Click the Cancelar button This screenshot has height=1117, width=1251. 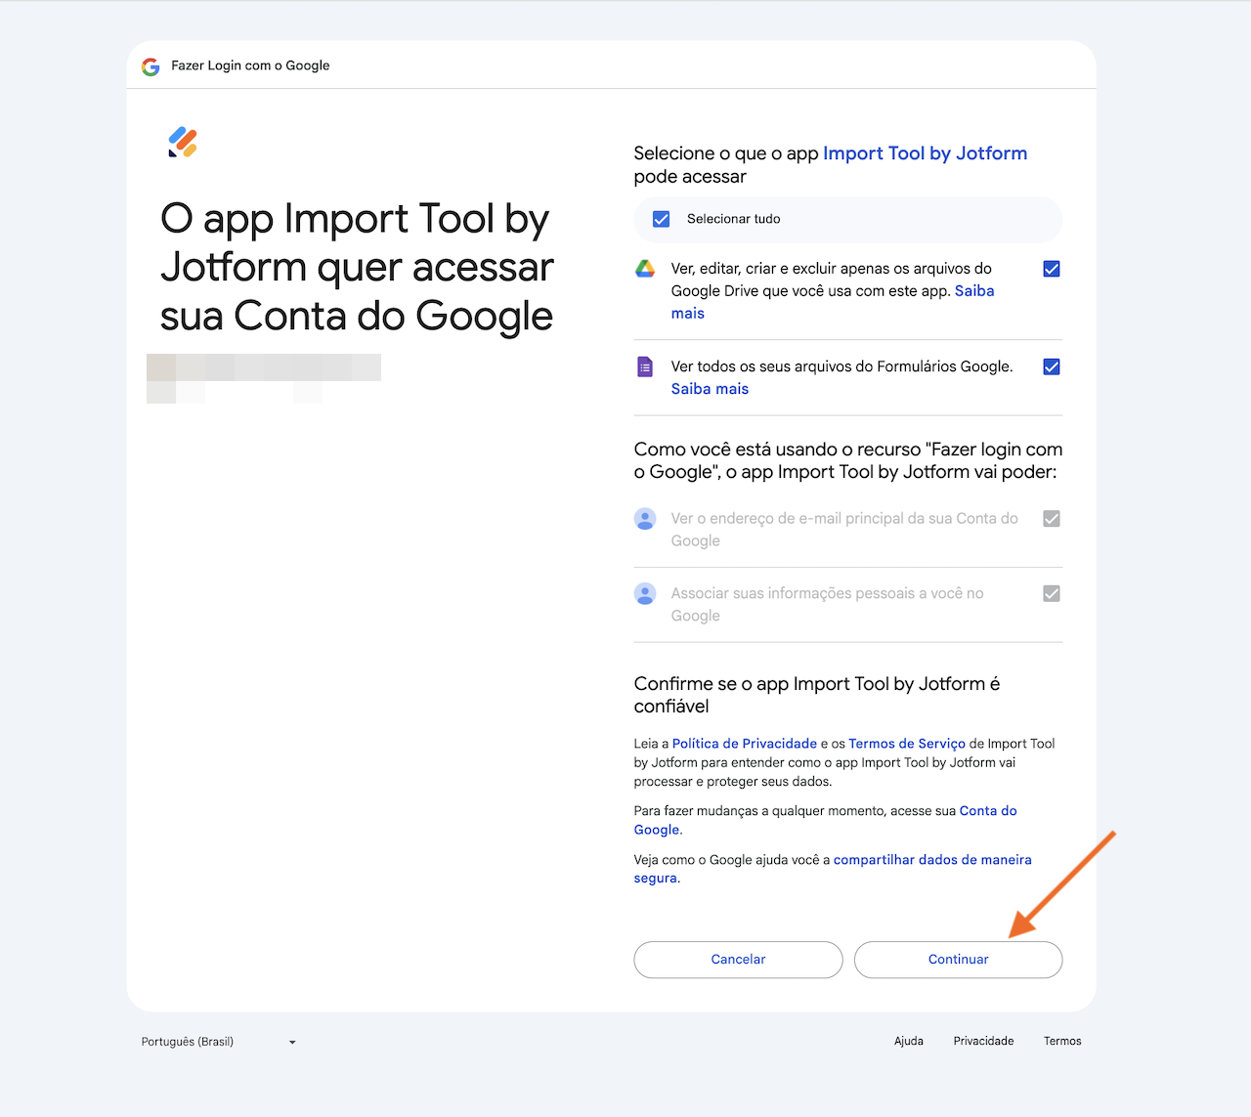738,960
